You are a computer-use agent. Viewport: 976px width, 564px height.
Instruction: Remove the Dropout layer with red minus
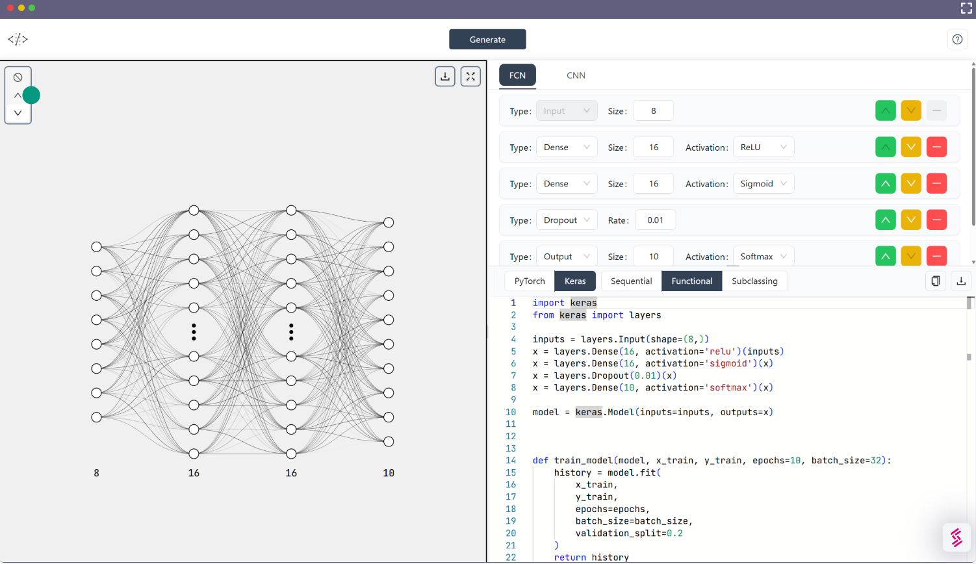coord(936,220)
